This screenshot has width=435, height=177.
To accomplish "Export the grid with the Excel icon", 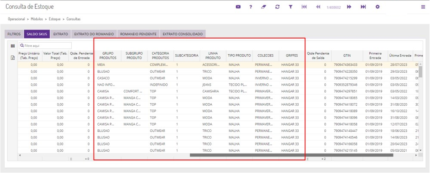I will (12, 58).
